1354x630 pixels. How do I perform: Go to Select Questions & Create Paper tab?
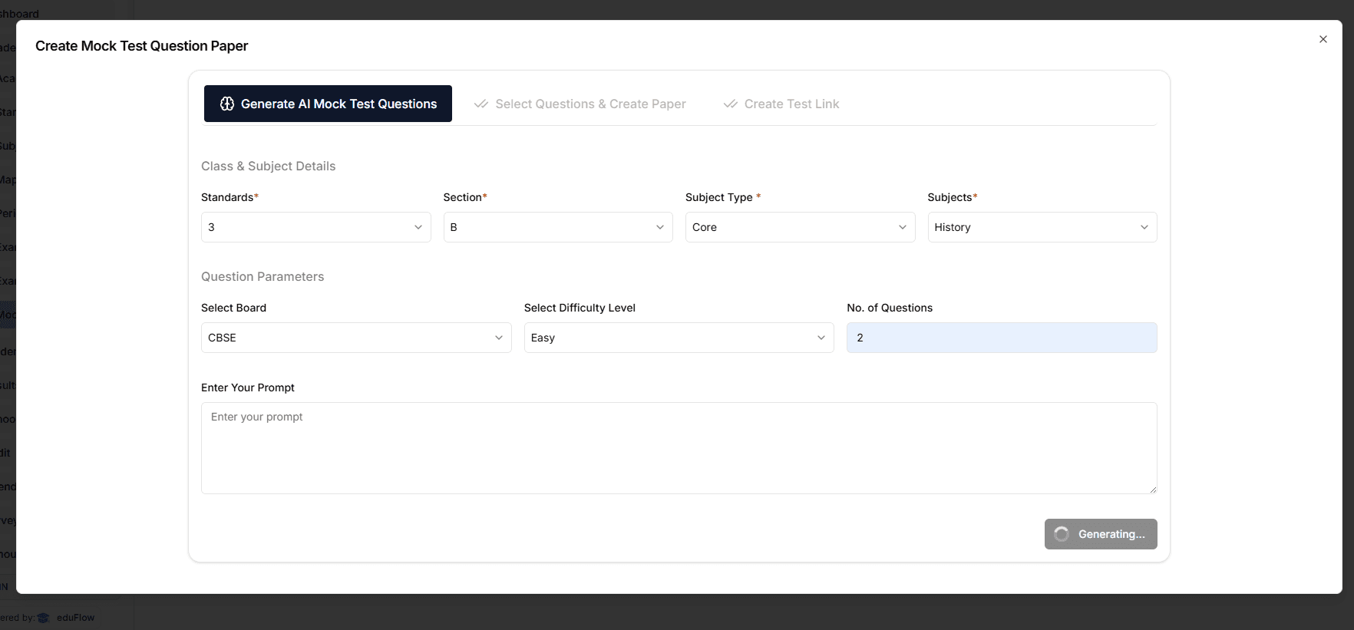tap(589, 104)
